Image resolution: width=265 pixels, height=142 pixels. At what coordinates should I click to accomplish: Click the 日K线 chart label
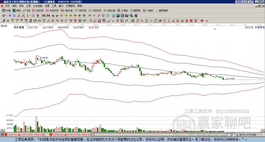click(4, 26)
